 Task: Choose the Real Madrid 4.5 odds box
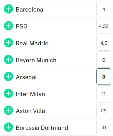coord(104,43)
